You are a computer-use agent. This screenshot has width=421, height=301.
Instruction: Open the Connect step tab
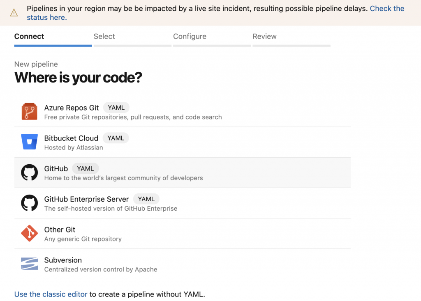click(29, 37)
